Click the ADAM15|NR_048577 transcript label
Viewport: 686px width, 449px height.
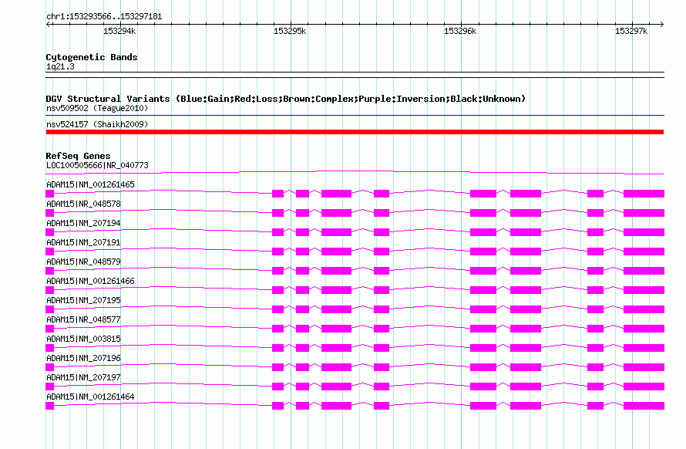point(83,319)
